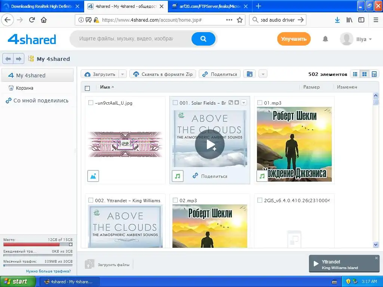The image size is (383, 287).
Task: Check the box for 001. Solar Fields
Action: pos(175,103)
